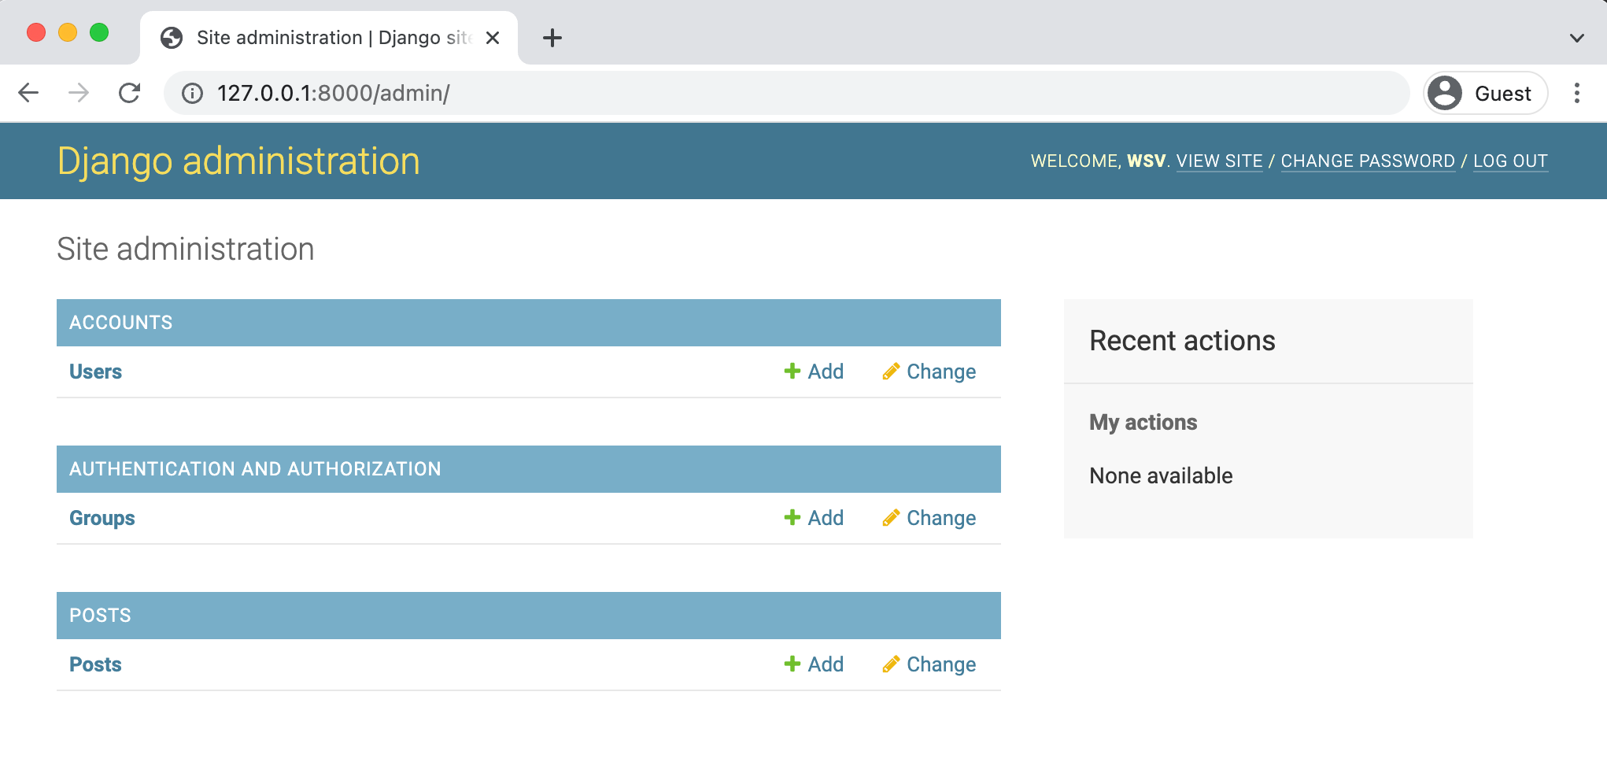Click the macOS yellow minimize button
The image size is (1607, 773).
pos(68,32)
